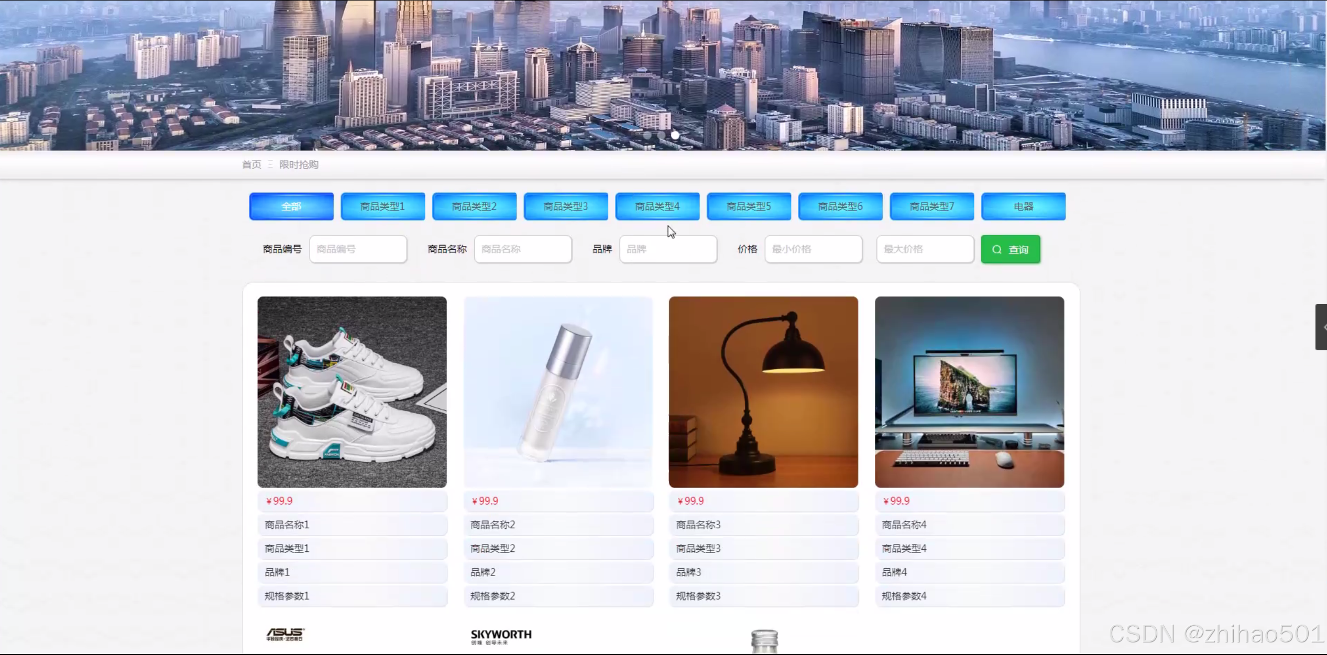Click the green 查询 search button
This screenshot has width=1327, height=655.
1010,250
